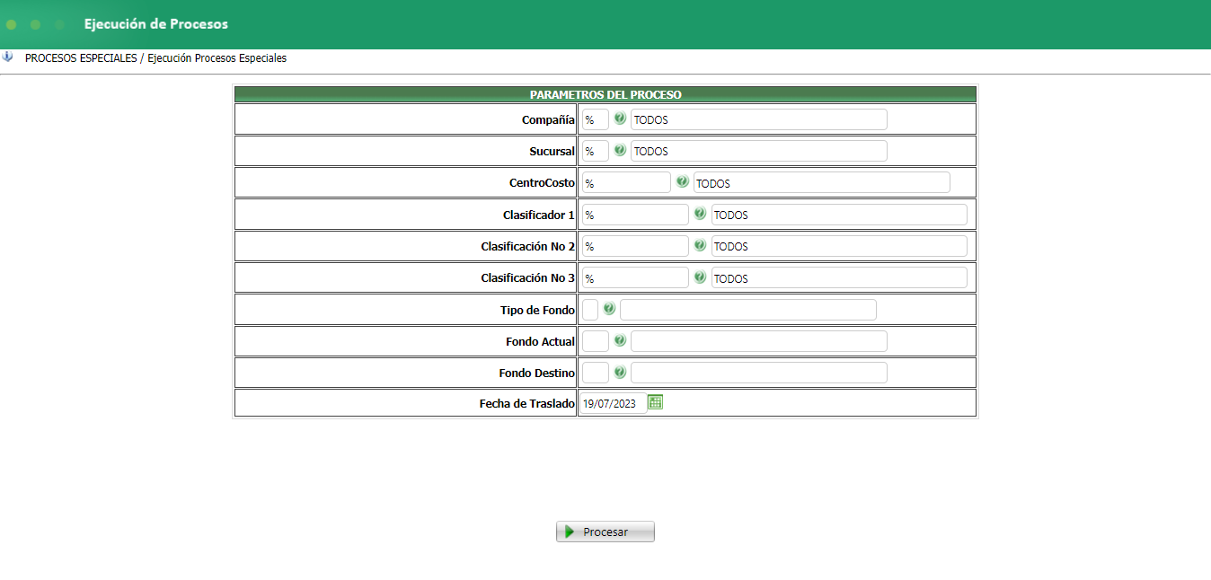Open the Fondo Actual lookup icon

620,340
